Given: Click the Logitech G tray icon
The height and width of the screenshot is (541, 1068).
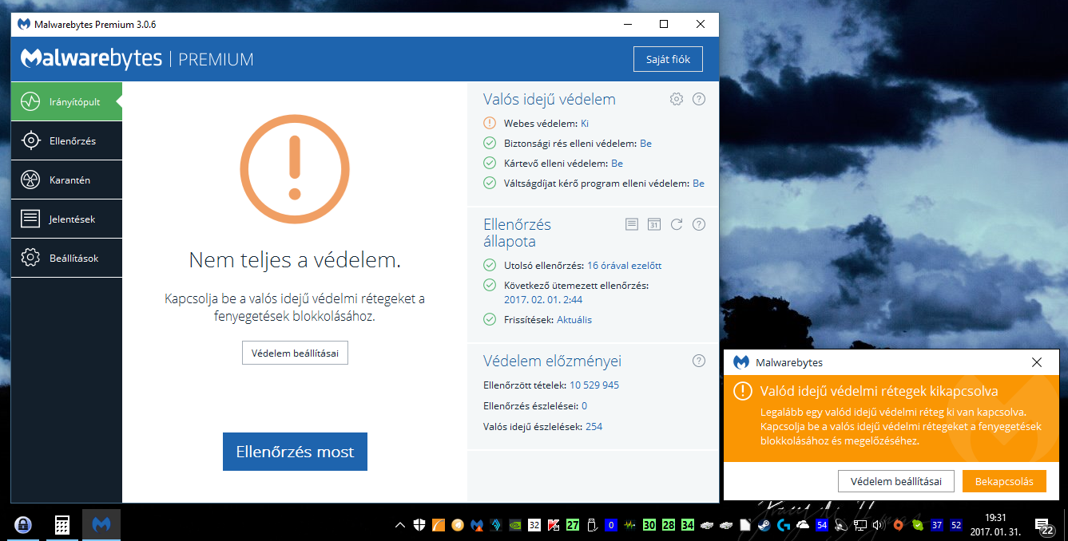Looking at the screenshot, I should point(783,525).
